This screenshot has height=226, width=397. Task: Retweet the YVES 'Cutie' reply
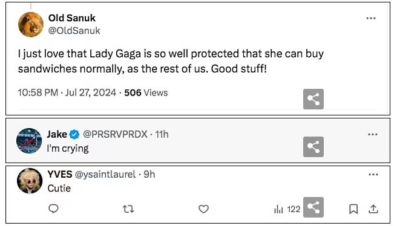[x=128, y=209]
